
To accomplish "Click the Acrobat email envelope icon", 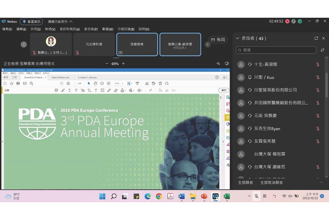I will pos(25,83).
